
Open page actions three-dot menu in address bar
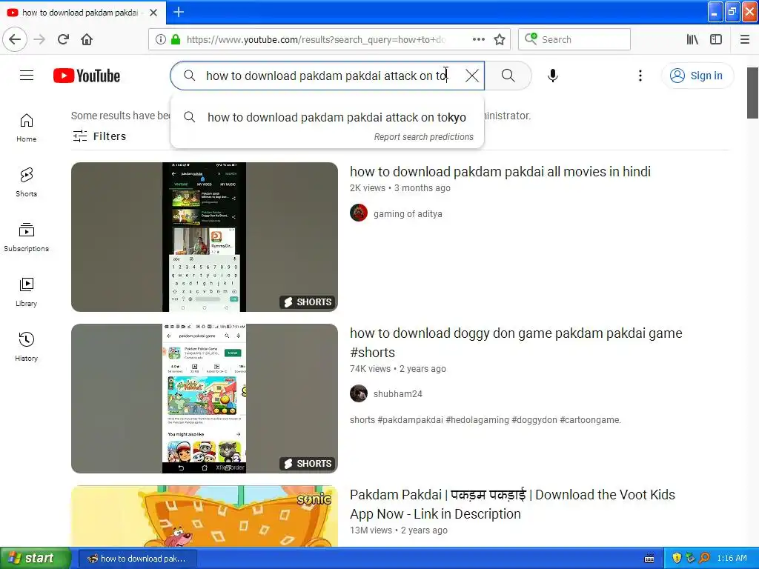click(479, 39)
